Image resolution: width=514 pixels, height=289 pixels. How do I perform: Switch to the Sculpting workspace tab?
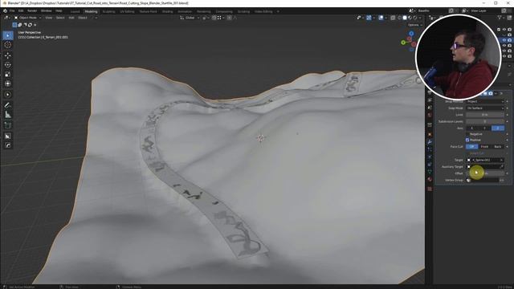point(108,11)
